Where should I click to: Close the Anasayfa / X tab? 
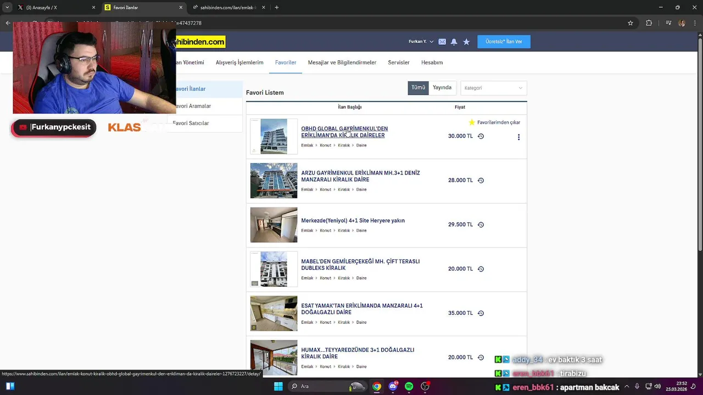point(93,8)
